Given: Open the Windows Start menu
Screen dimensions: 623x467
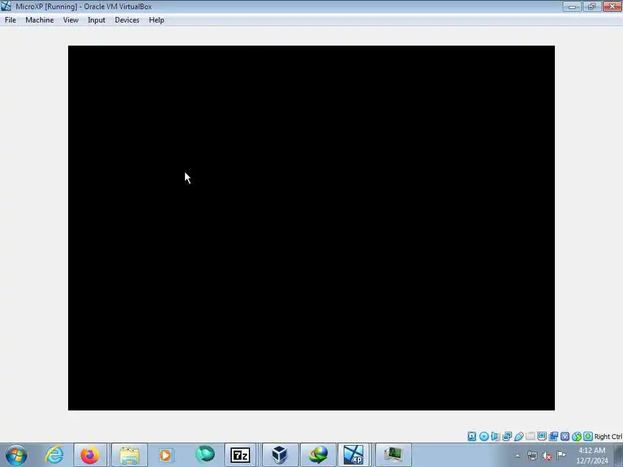Looking at the screenshot, I should [16, 455].
